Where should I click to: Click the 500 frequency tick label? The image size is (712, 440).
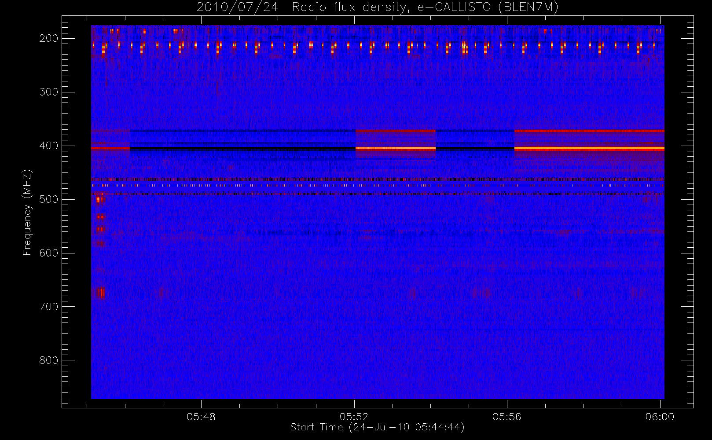click(x=49, y=199)
